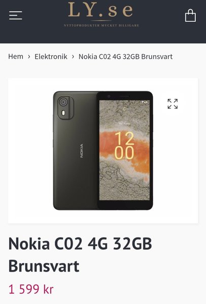
Task: Go to Hem breadcrumb link
Action: (16, 57)
